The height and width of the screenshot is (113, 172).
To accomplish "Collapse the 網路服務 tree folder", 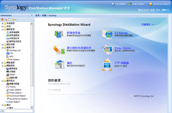I will pos(2,66).
